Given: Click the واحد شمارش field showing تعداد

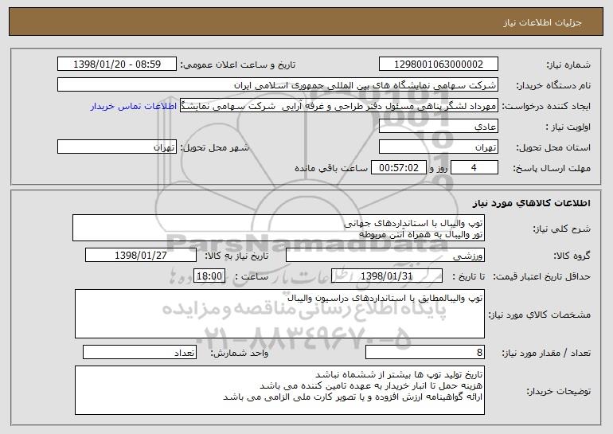Looking at the screenshot, I should (139, 352).
